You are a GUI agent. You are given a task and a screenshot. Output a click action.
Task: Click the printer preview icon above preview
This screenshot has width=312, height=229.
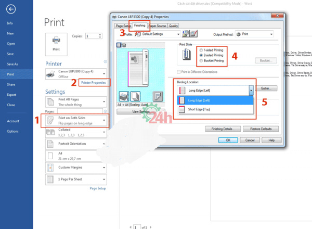[x=124, y=45]
